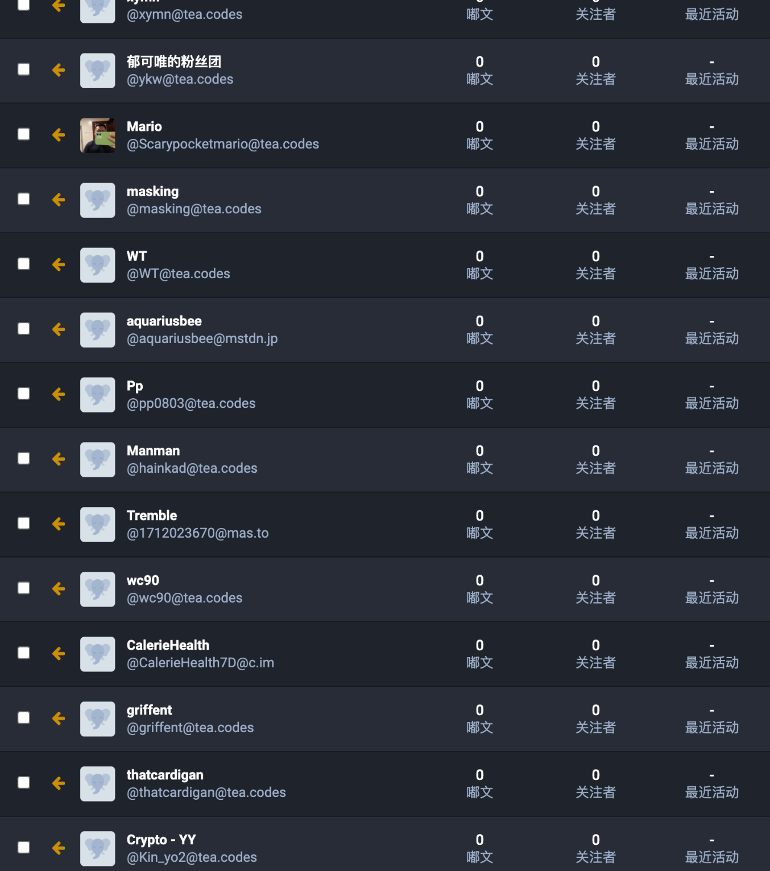Image resolution: width=770 pixels, height=871 pixels.
Task: Open @CalerieHealth7D@c.im handle link
Action: click(x=200, y=663)
